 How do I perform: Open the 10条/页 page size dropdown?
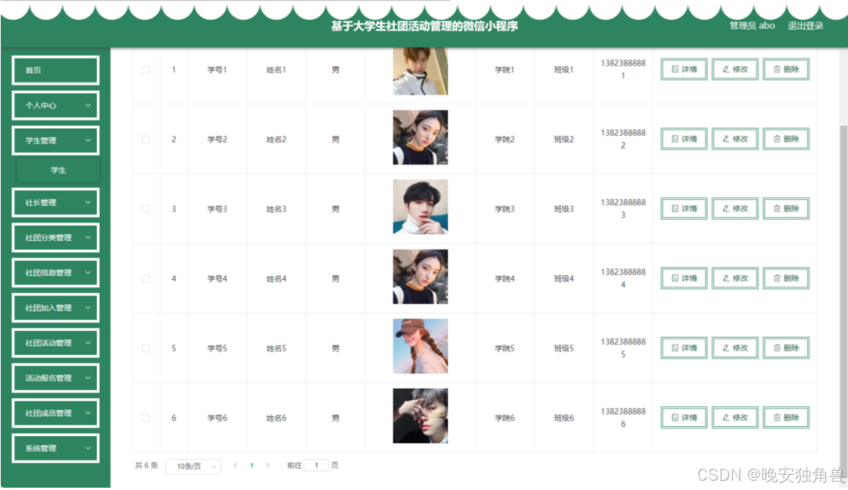coord(193,466)
